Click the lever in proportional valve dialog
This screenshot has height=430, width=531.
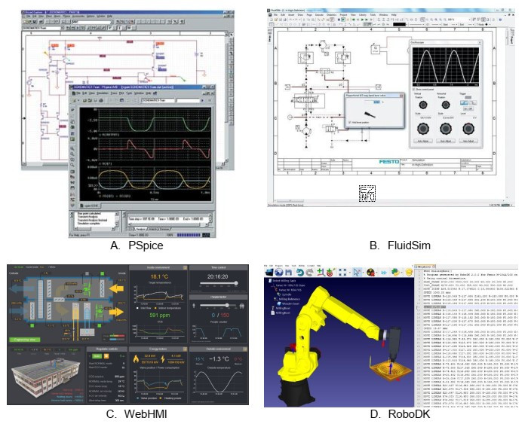[x=370, y=115]
